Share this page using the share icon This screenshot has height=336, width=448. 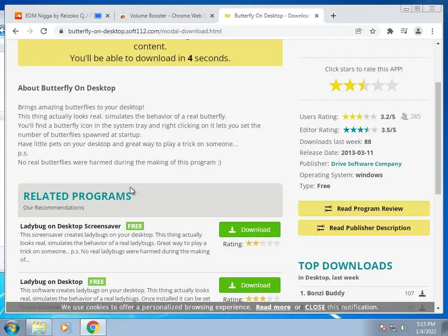point(359,31)
